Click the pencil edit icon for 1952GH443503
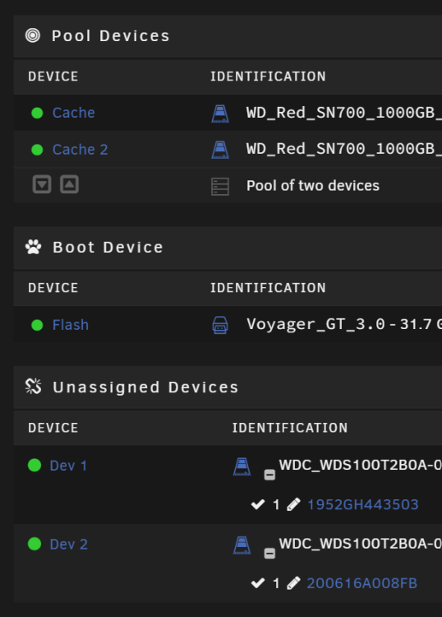Screen dimensions: 442x617 pos(293,504)
